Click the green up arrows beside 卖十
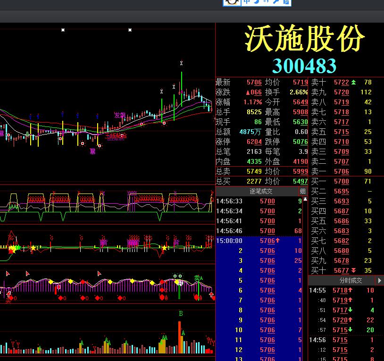 pyautogui.click(x=354, y=82)
